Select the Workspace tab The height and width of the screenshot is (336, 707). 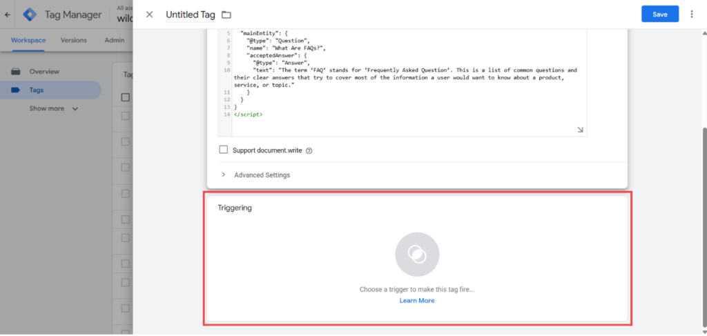pos(28,40)
